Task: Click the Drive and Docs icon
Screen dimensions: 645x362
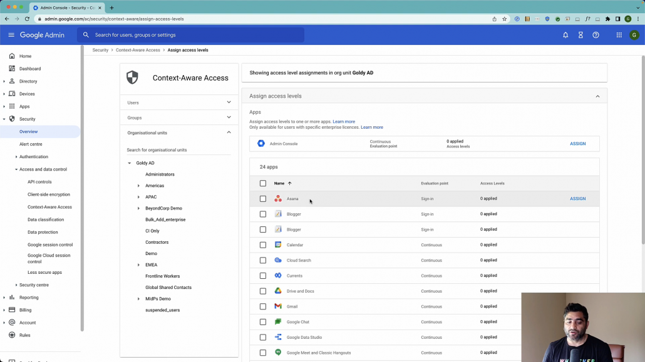Action: (278, 291)
